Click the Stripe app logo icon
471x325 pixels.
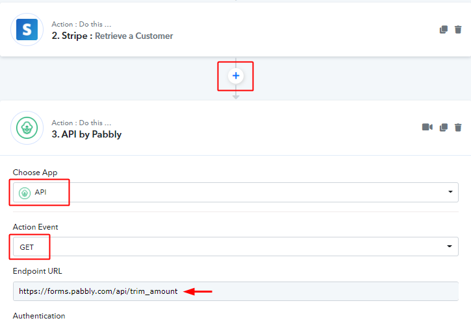27,29
